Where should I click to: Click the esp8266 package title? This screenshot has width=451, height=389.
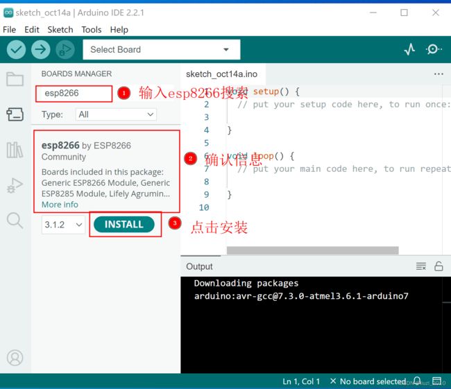coord(60,146)
